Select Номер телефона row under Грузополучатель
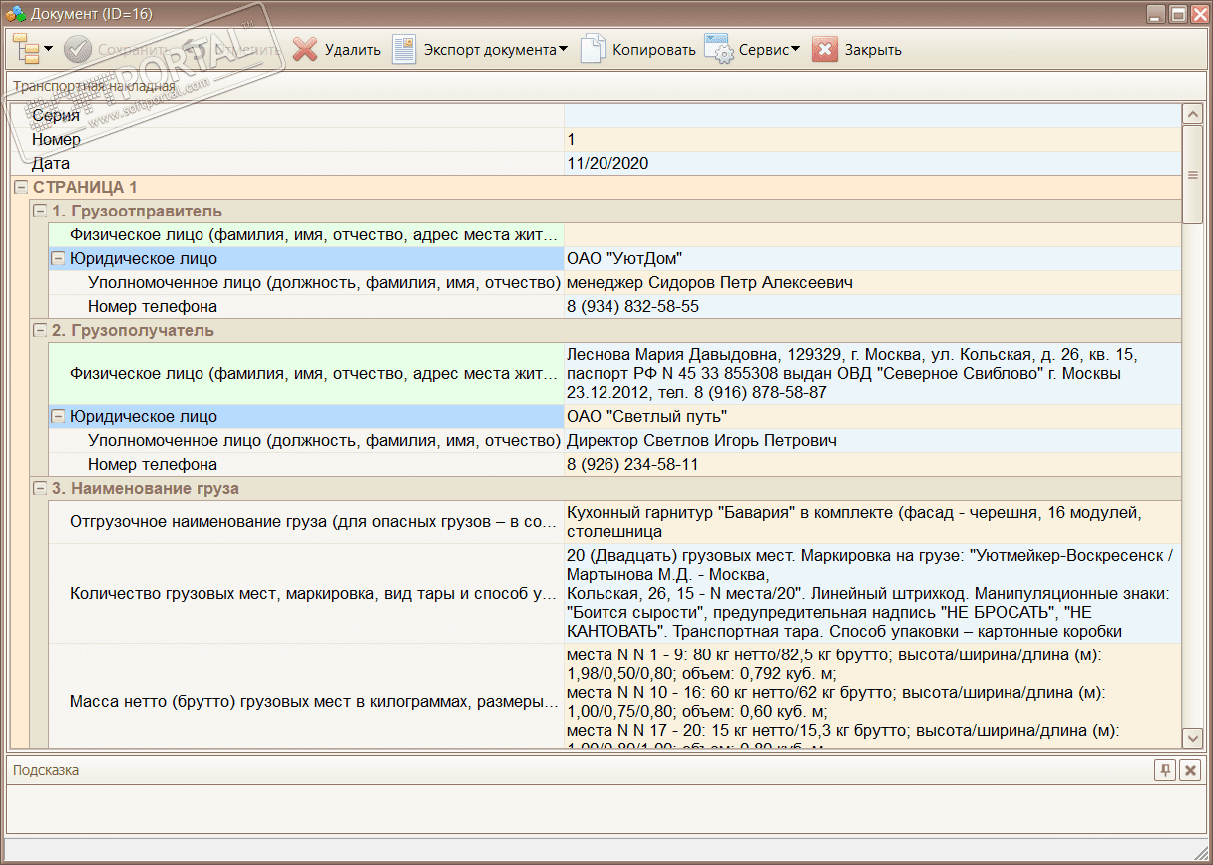Viewport: 1213px width, 865px height. 153,464
